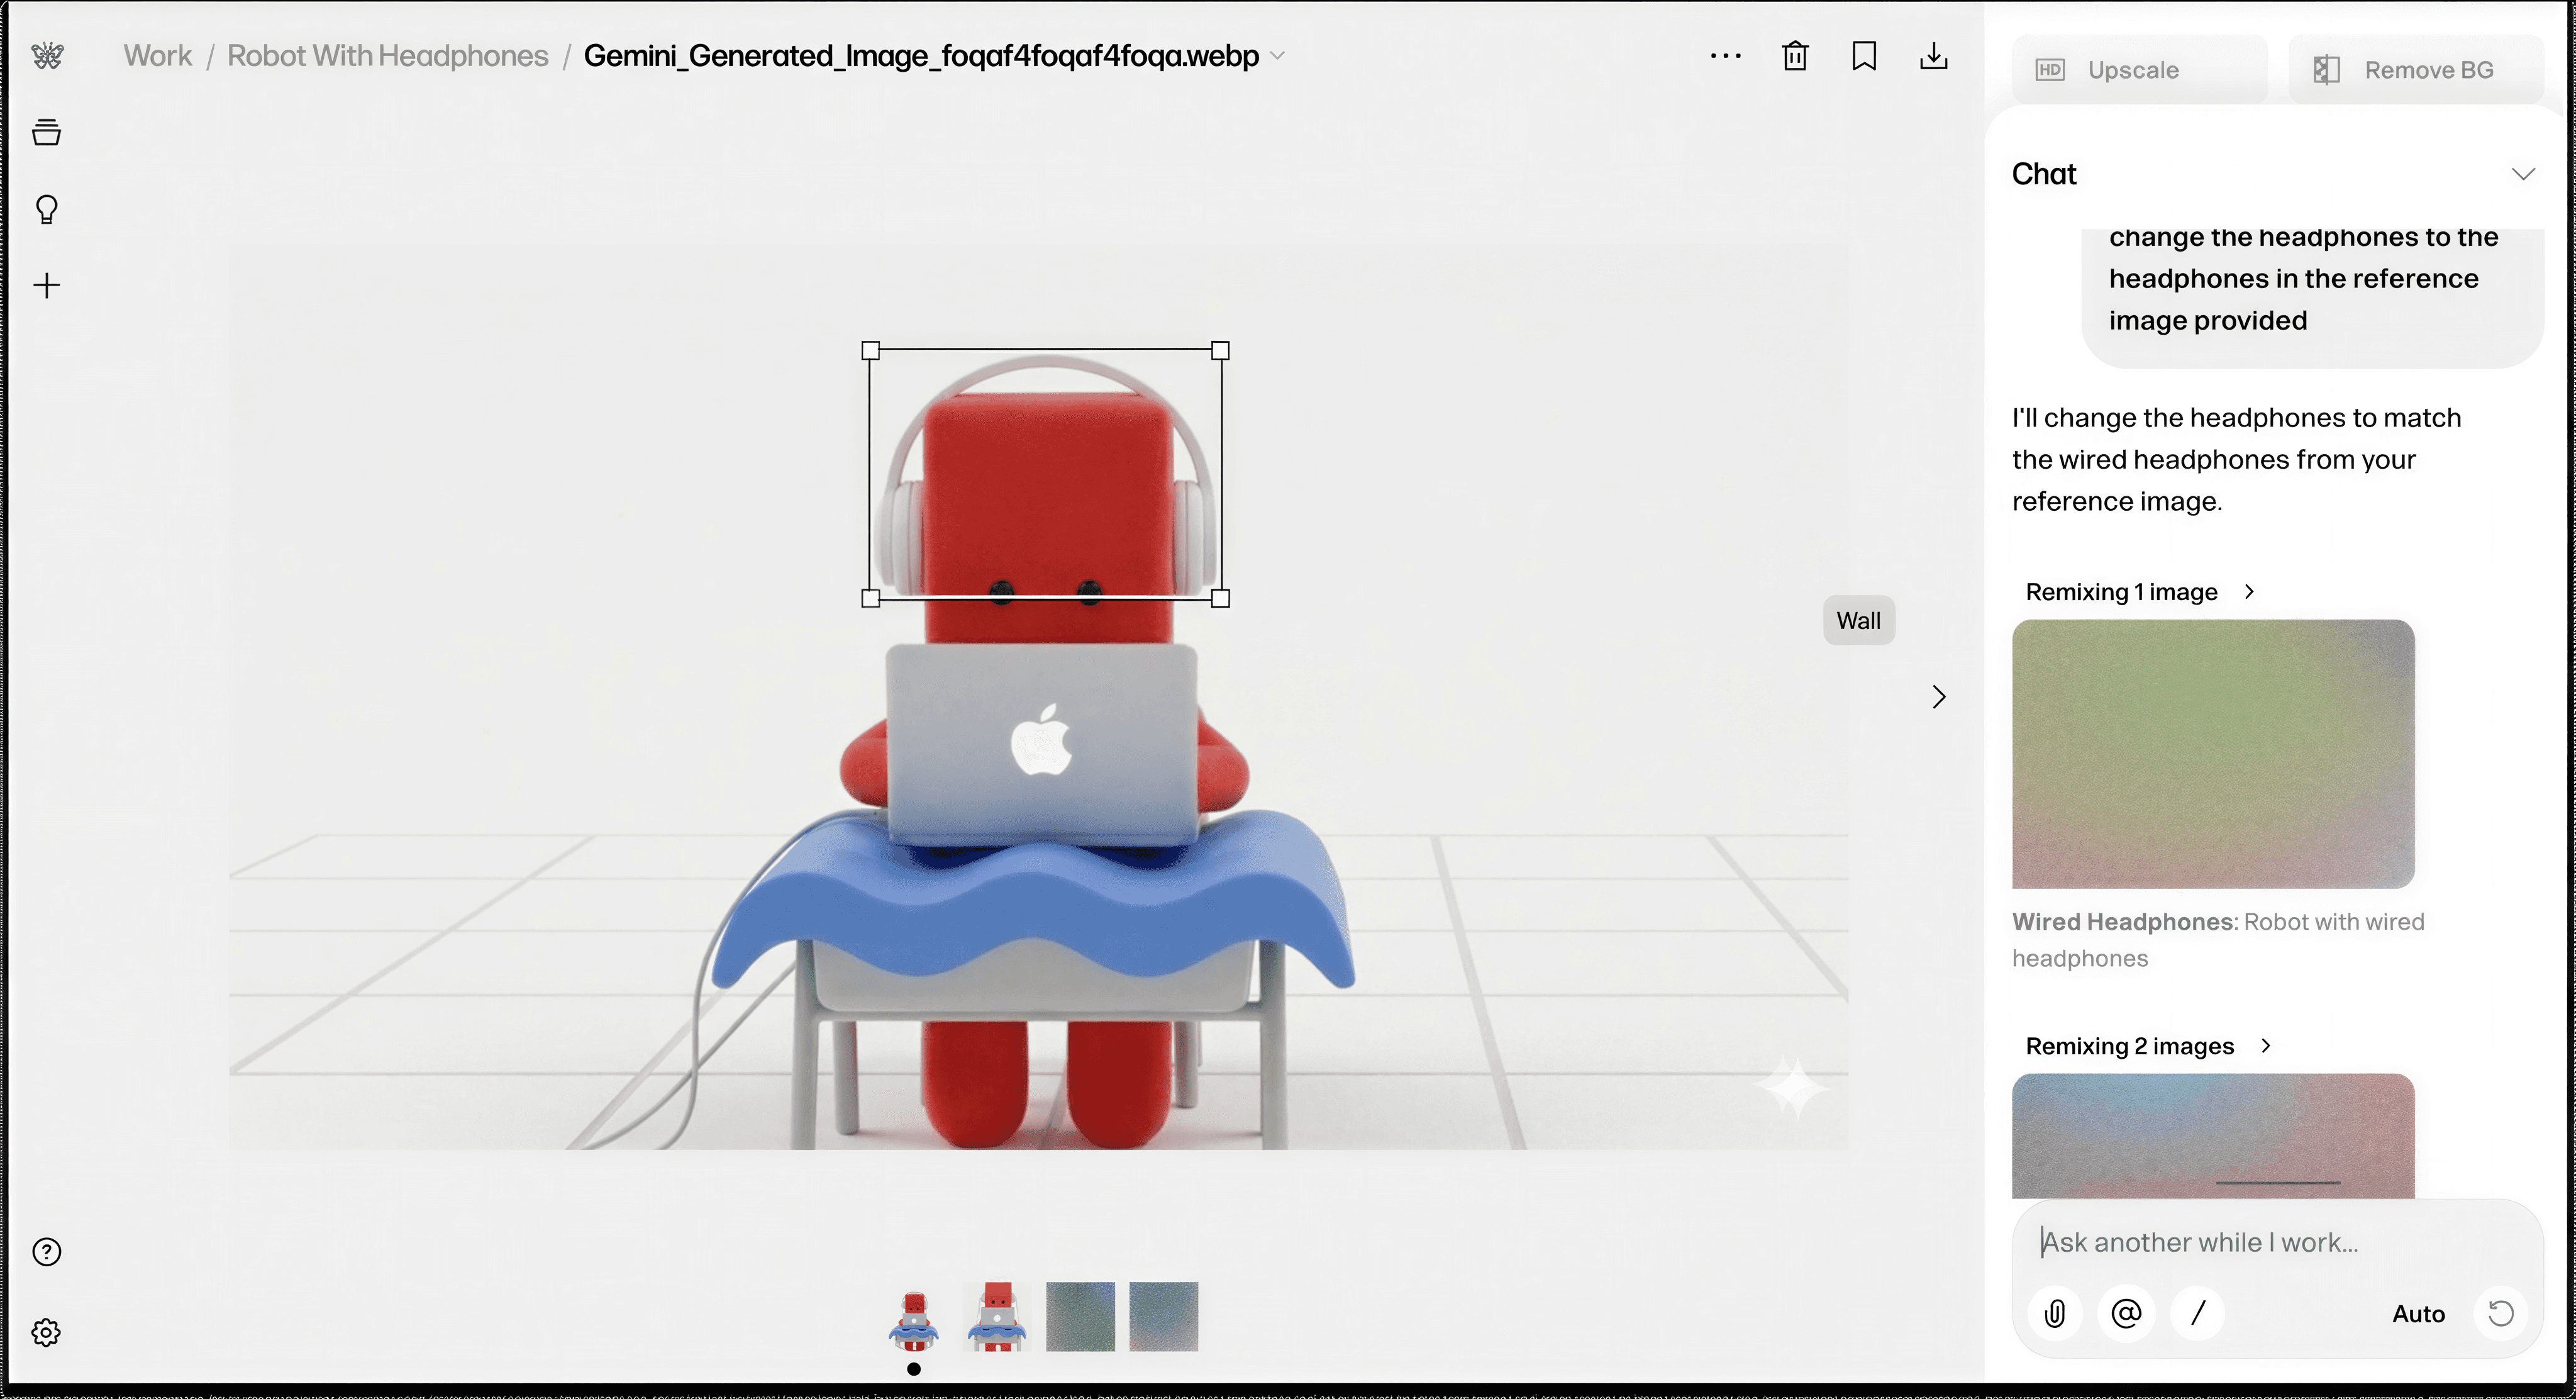Open the stacks library icon in sidebar
The height and width of the screenshot is (1399, 2576).
pyautogui.click(x=47, y=132)
